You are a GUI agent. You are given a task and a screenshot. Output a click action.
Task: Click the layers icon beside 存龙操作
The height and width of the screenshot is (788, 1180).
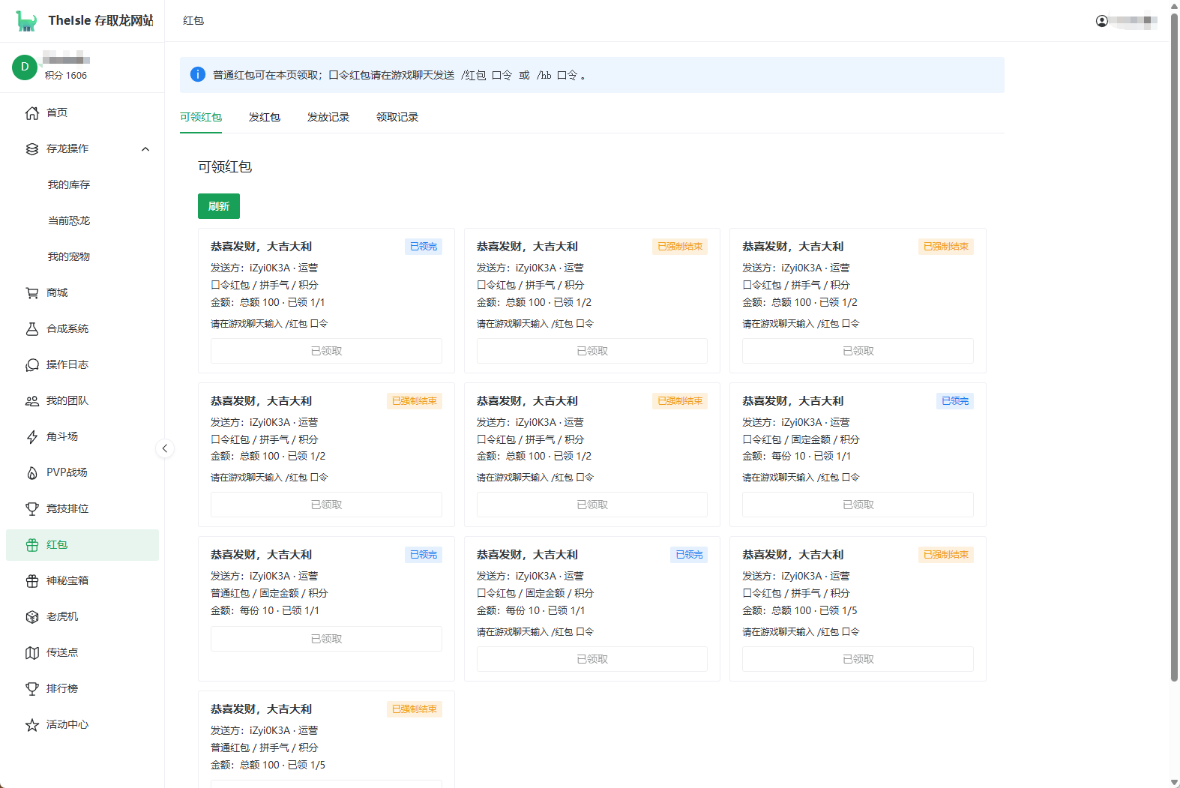pos(32,149)
